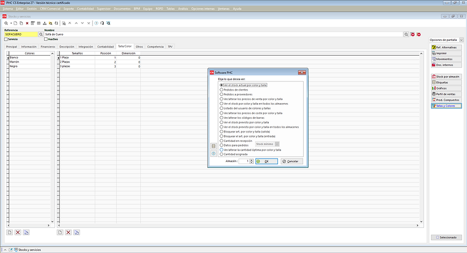This screenshot has height=253, width=467.
Task: Switch to the Financieros tab
Action: [x=48, y=47]
